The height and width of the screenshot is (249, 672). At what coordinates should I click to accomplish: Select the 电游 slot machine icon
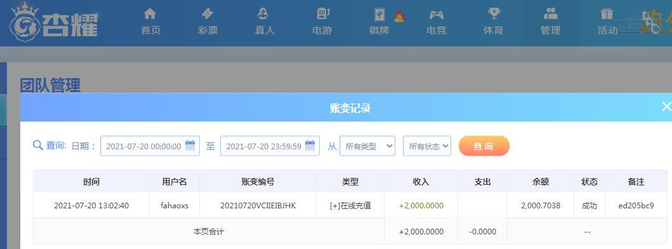(x=323, y=14)
